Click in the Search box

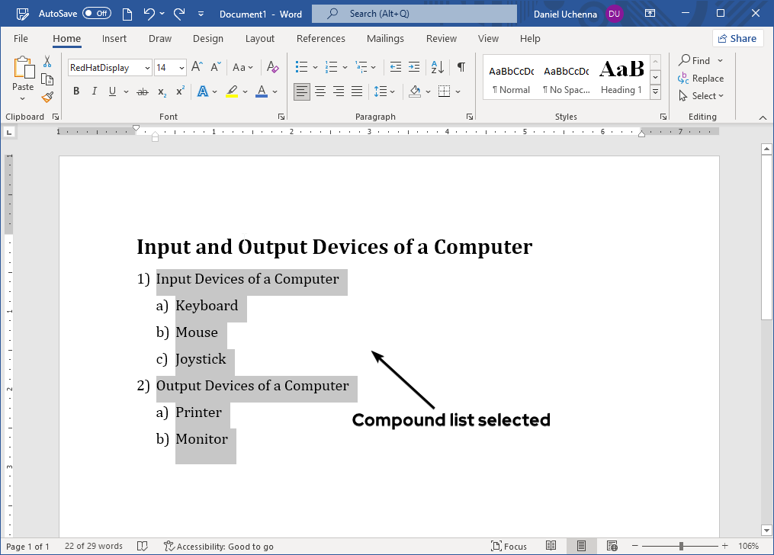click(x=414, y=14)
